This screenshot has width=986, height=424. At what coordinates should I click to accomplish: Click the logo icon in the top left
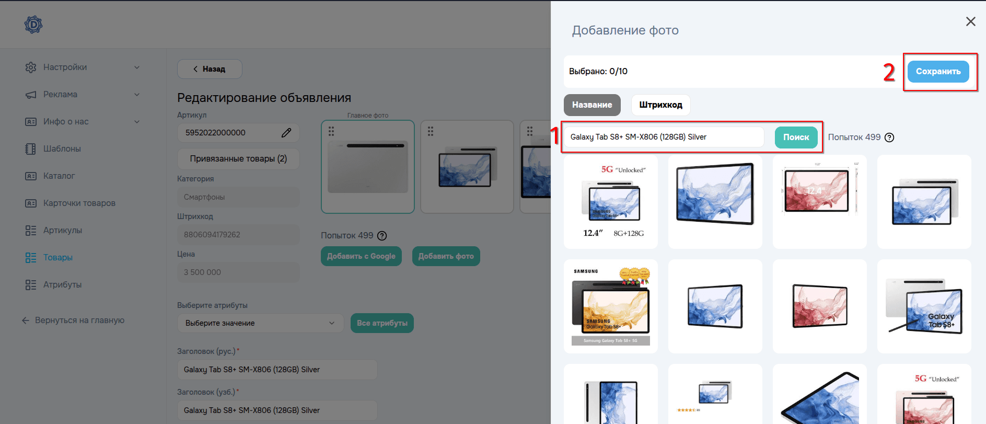point(33,25)
